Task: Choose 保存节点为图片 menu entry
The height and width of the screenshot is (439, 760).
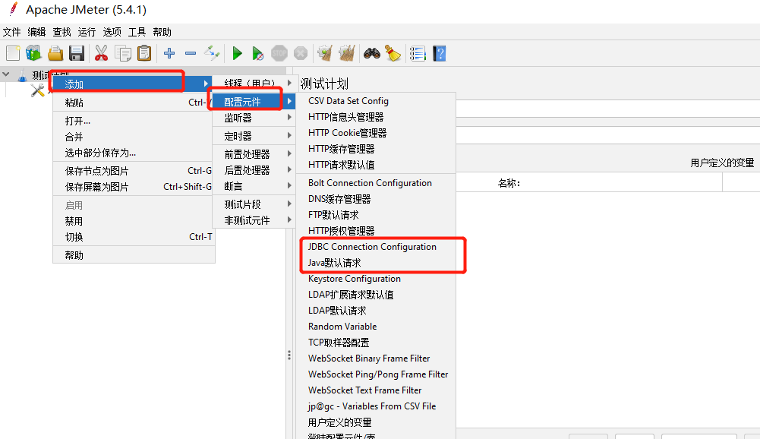Action: tap(133, 171)
